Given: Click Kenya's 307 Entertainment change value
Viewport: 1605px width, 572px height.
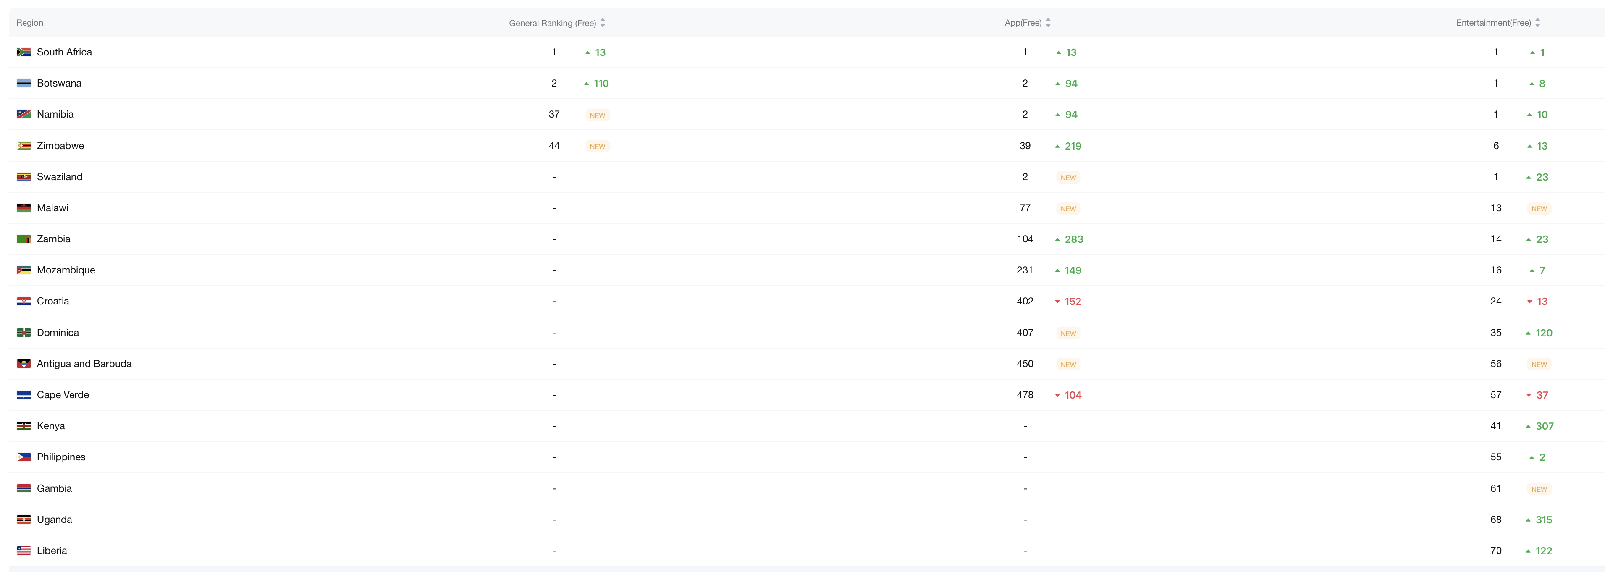Looking at the screenshot, I should pos(1545,426).
